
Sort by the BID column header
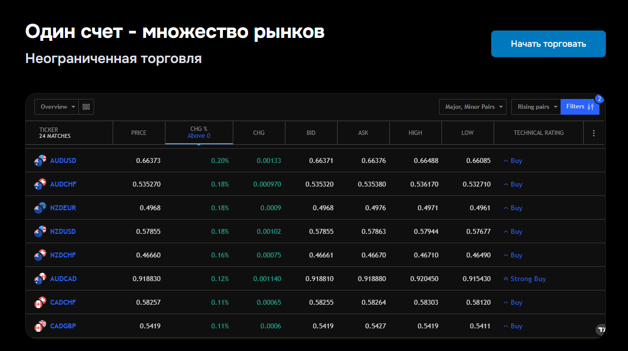click(311, 133)
